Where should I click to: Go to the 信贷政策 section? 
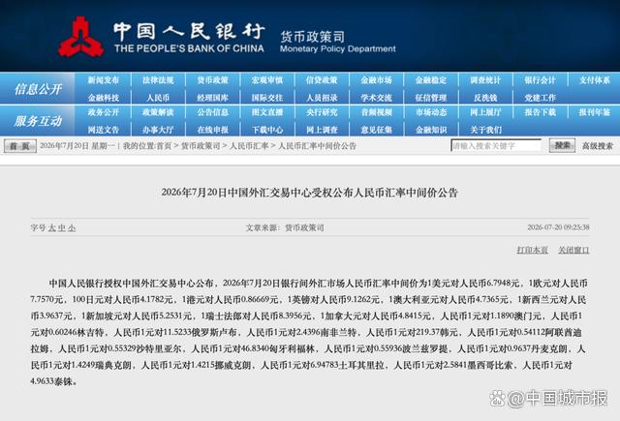[x=322, y=80]
